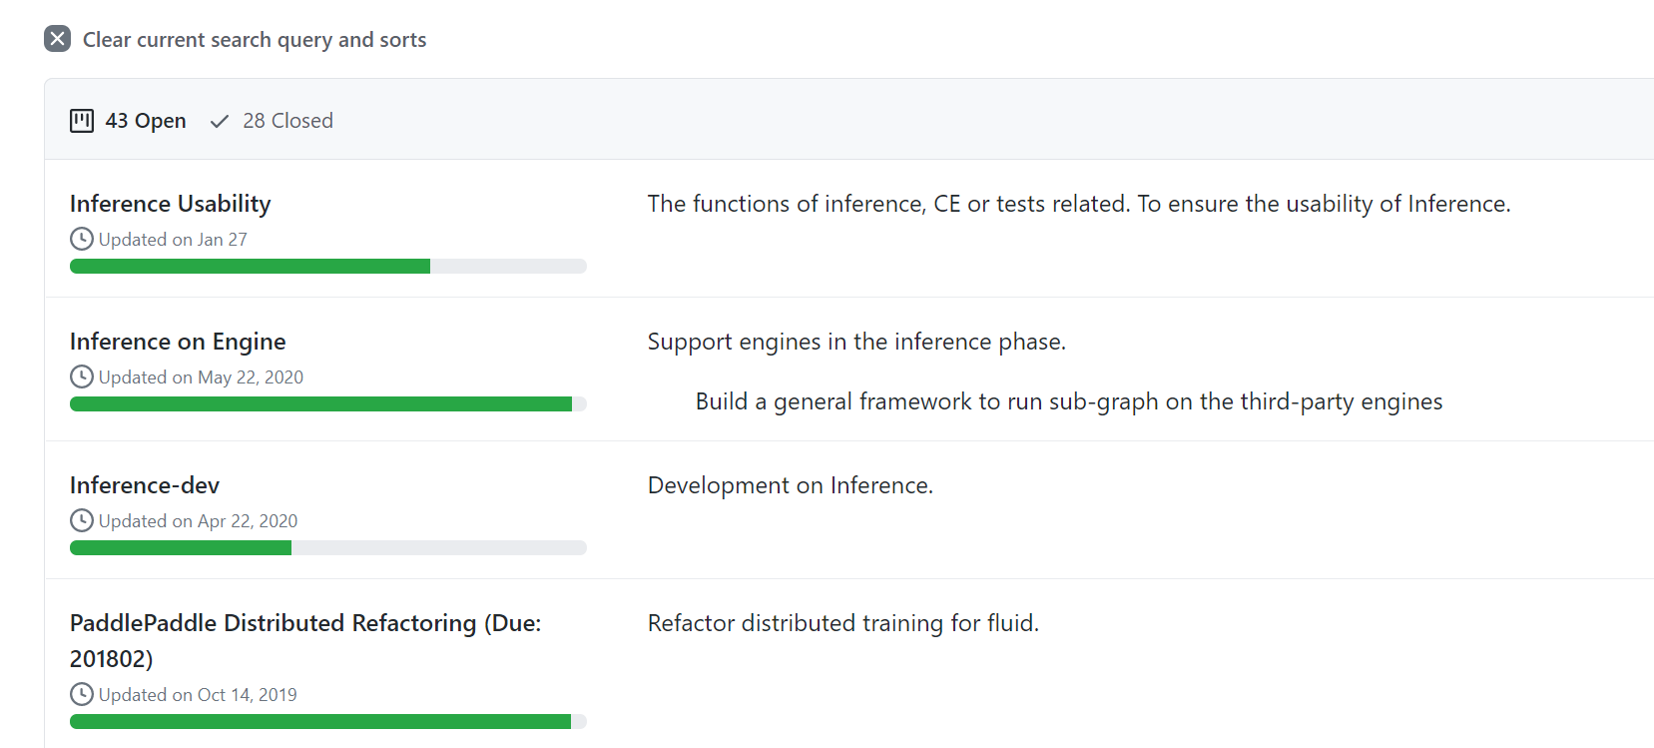Click the clock icon on Inference-dev milestone
Viewport: 1654px width, 748px height.
[81, 519]
